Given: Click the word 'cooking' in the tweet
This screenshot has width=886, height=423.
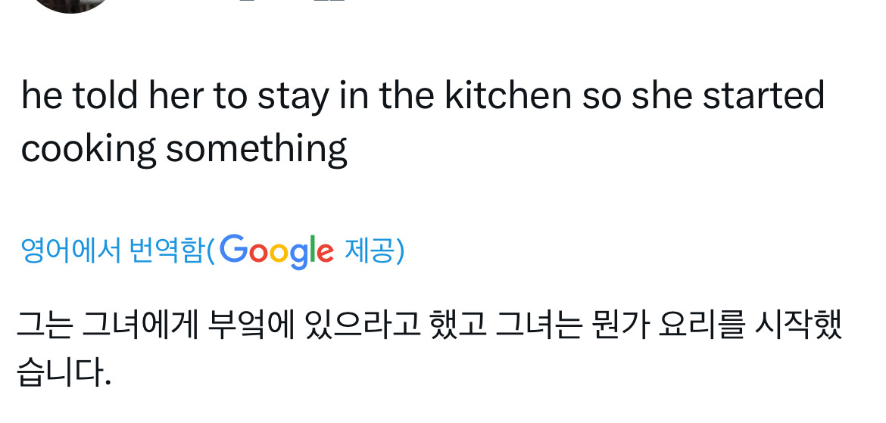Looking at the screenshot, I should (x=88, y=148).
